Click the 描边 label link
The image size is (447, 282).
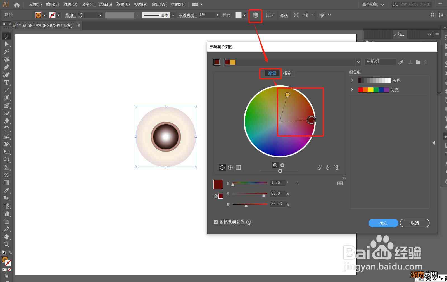[x=70, y=15]
